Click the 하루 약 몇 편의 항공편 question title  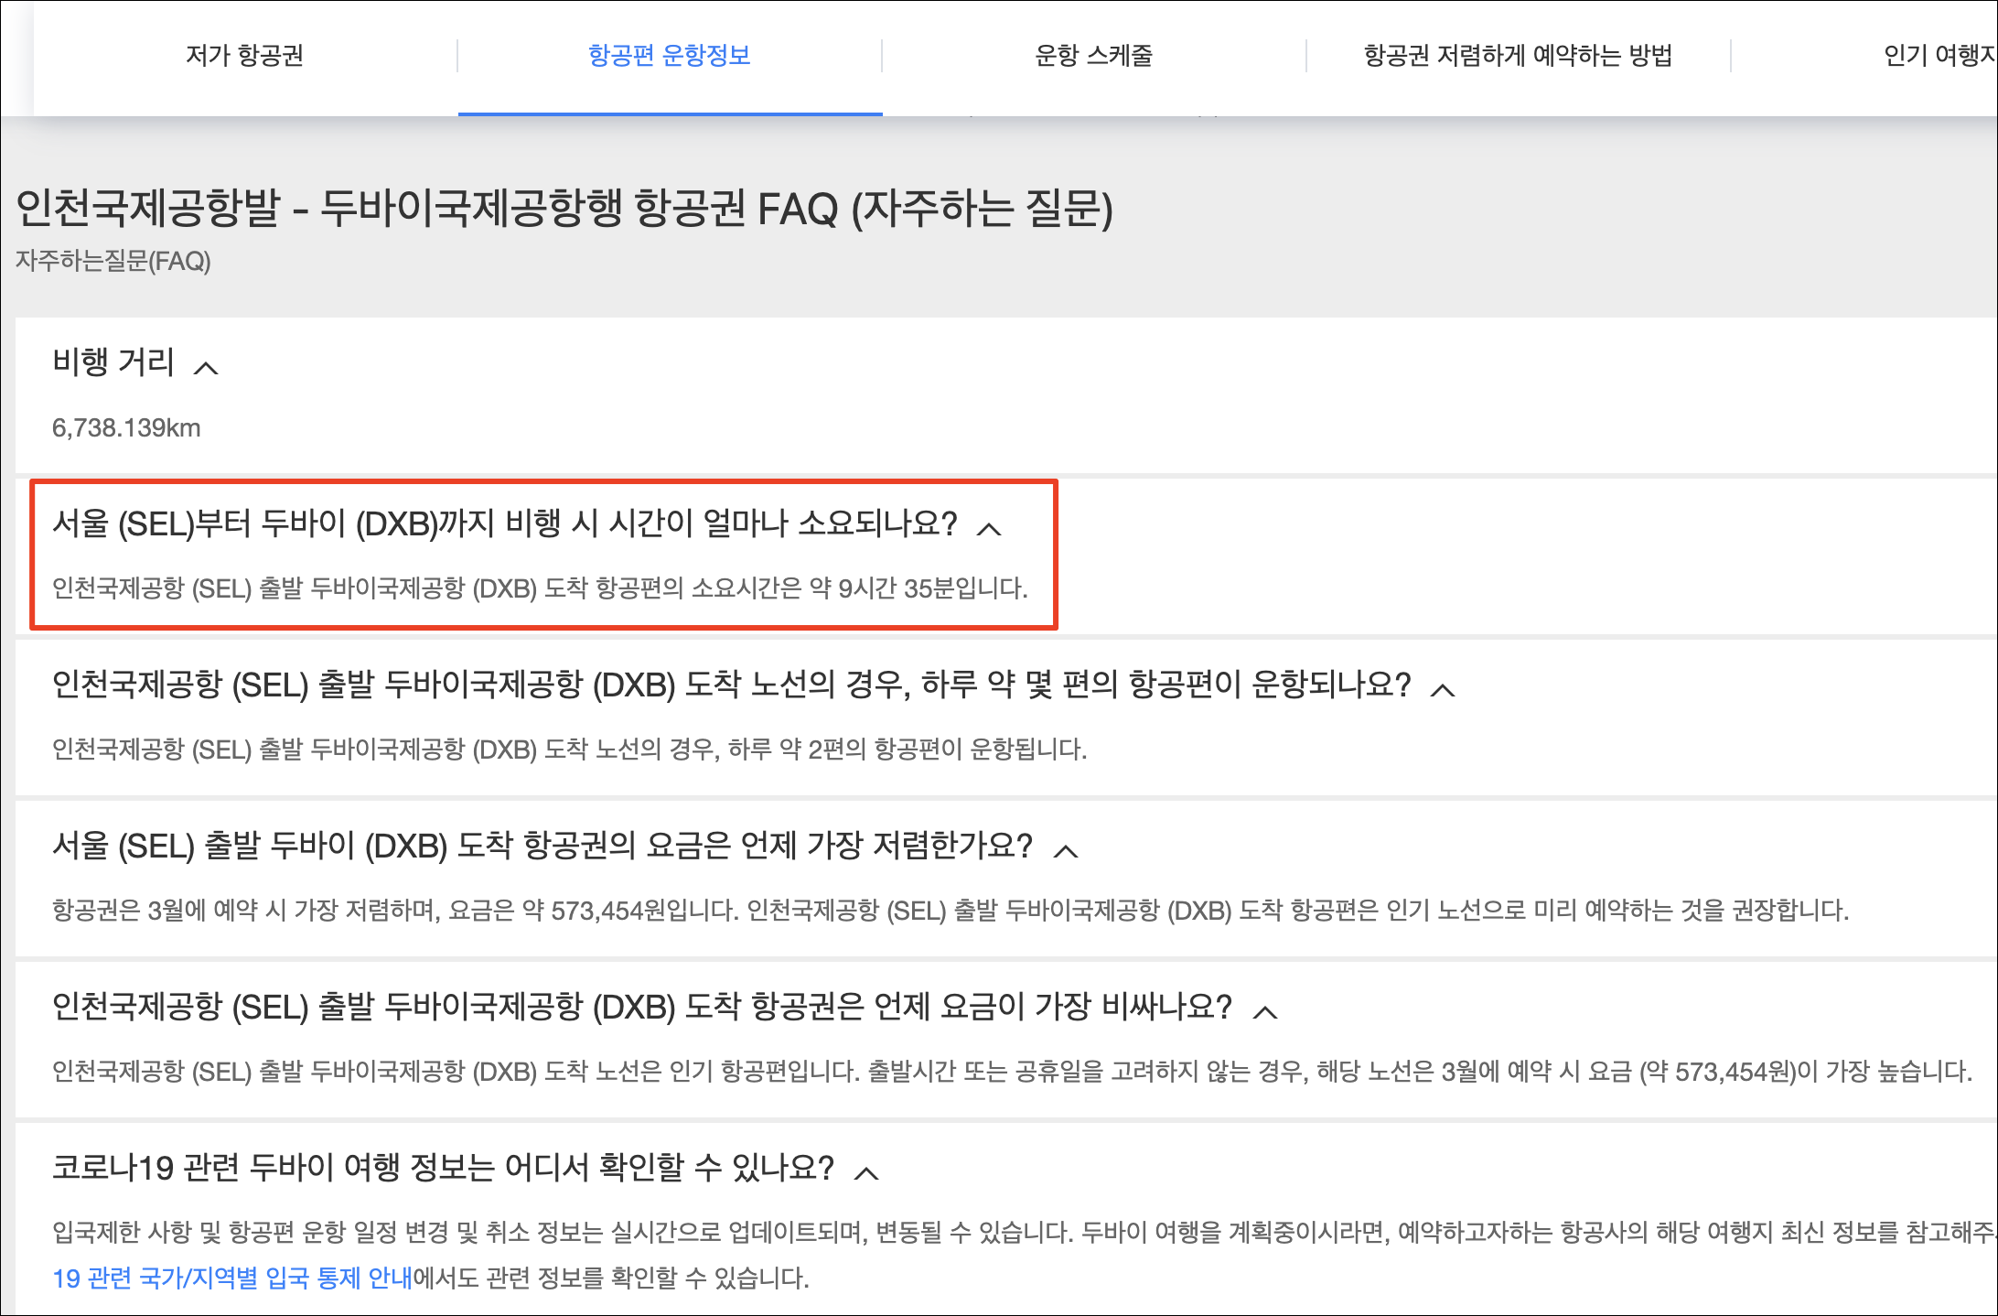click(x=731, y=685)
